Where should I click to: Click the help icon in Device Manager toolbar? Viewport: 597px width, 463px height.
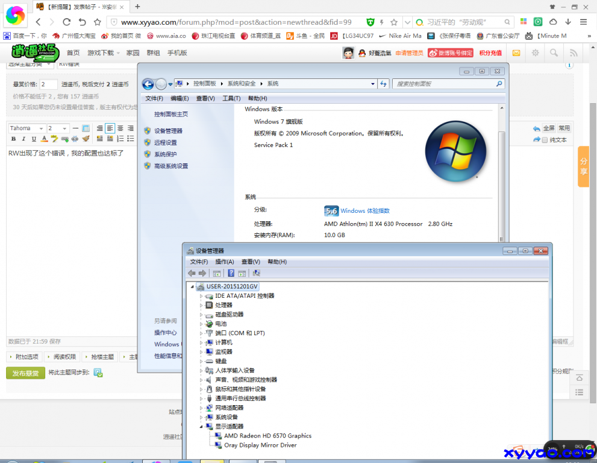[x=231, y=273]
